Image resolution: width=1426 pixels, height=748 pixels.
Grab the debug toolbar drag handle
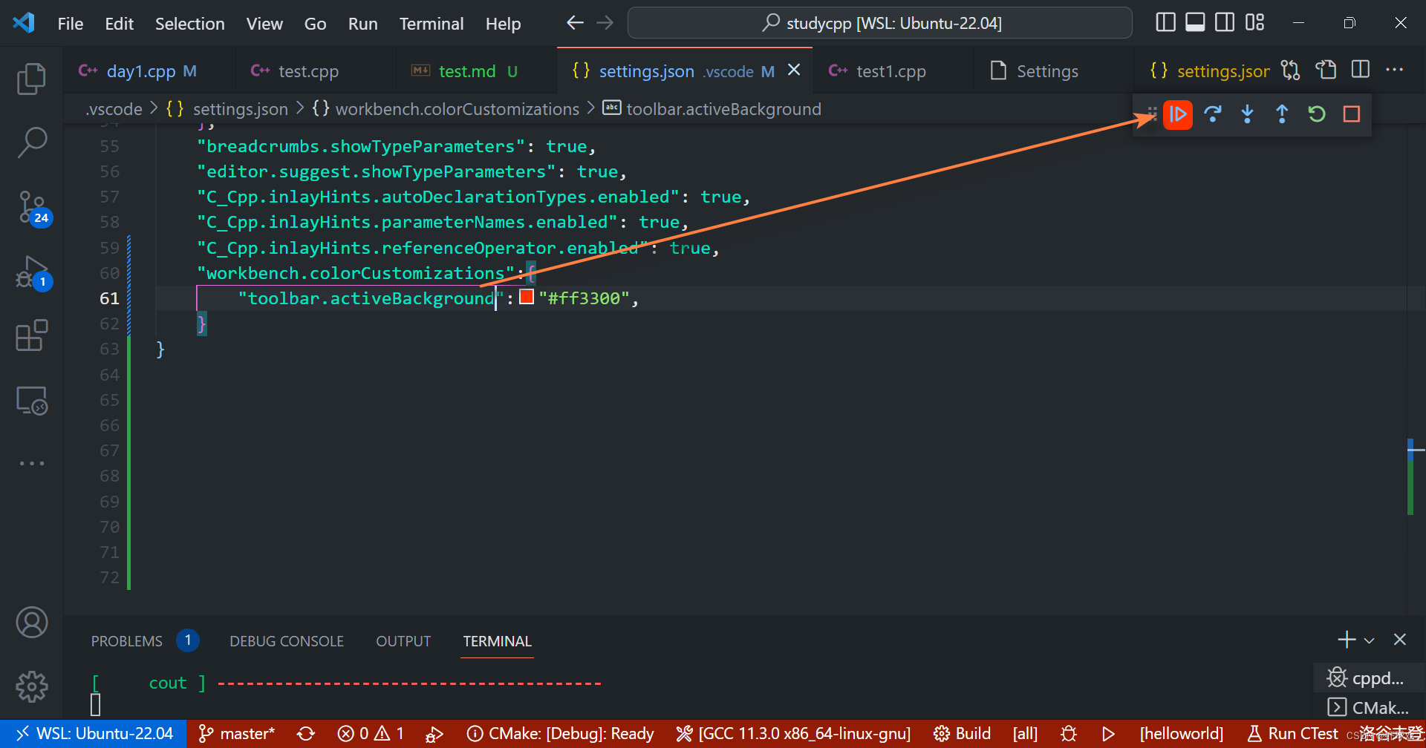(x=1152, y=114)
